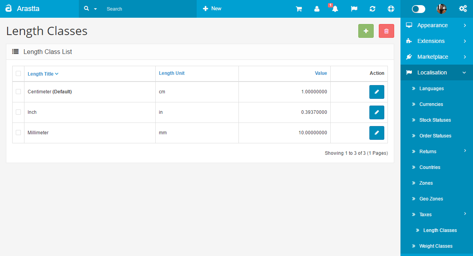Collapse the Localisation chevron

tap(464, 72)
